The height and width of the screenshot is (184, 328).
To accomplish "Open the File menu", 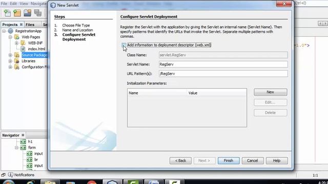I will point(4,4).
